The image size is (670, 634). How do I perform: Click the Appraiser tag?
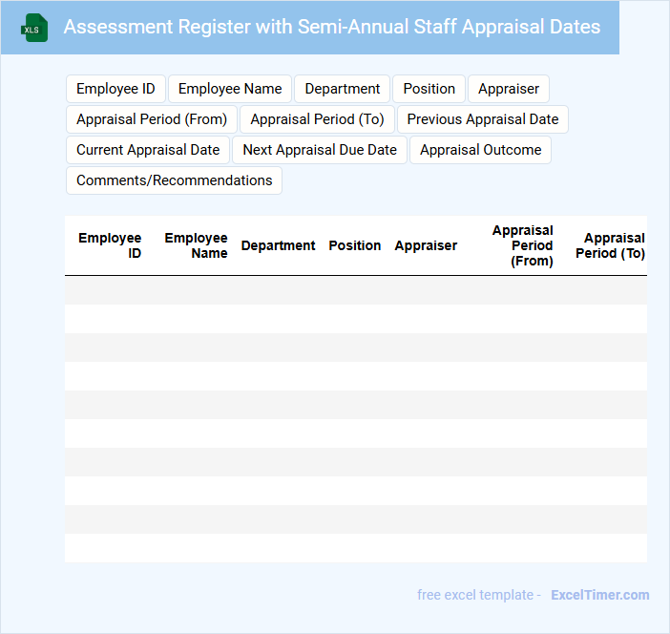tap(509, 89)
